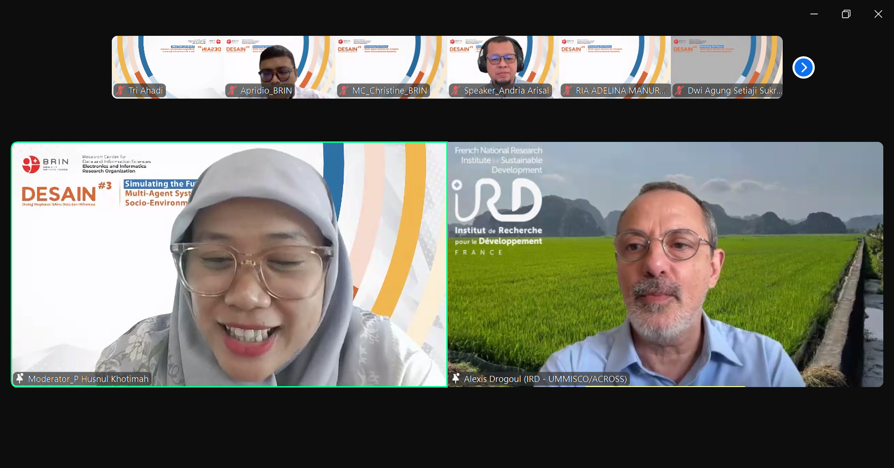Click pin icon beside Alexis Drogoul
Viewport: 894px width, 468px height.
(x=456, y=378)
